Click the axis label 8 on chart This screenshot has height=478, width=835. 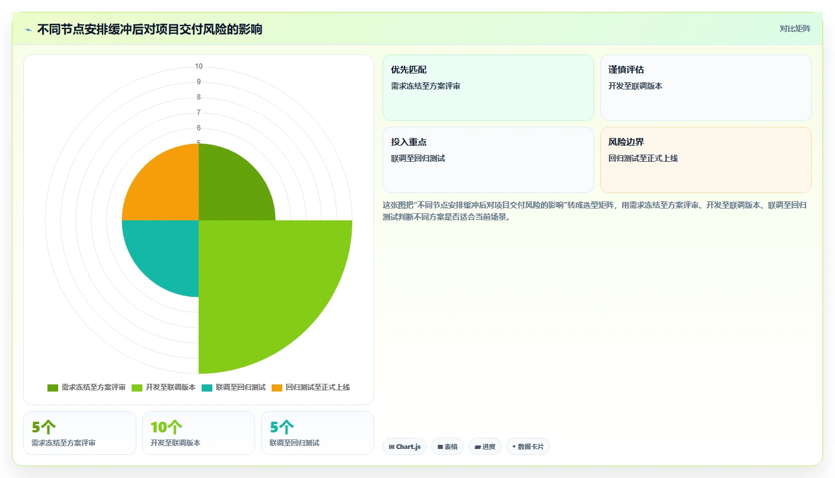[x=199, y=97]
